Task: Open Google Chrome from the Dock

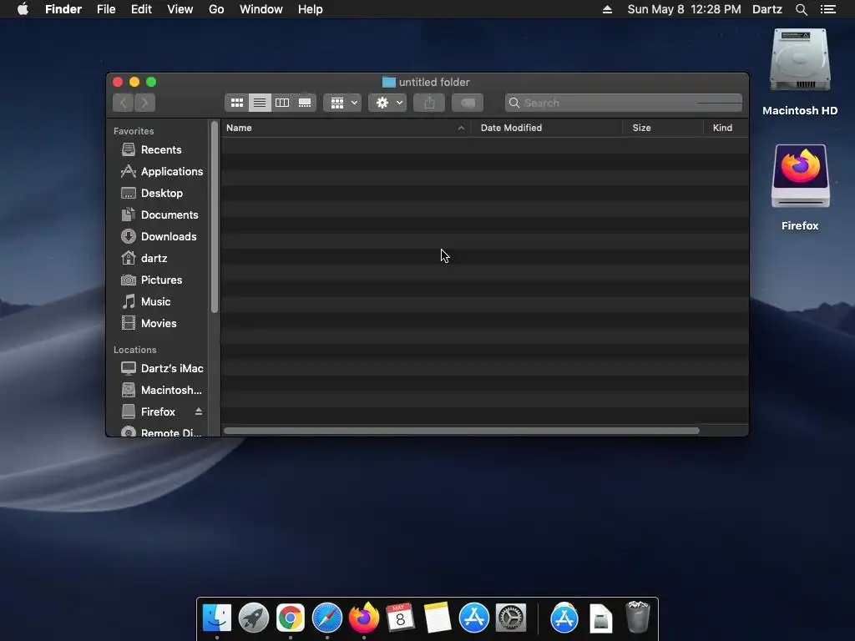Action: point(290,618)
